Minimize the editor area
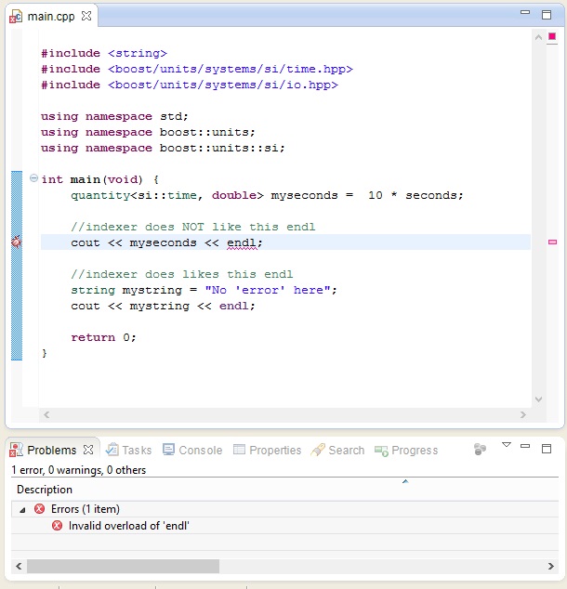567x589 pixels. [525, 12]
